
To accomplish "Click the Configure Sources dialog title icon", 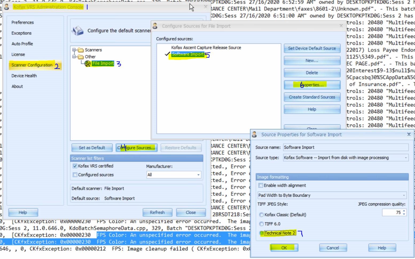I will pos(155,26).
